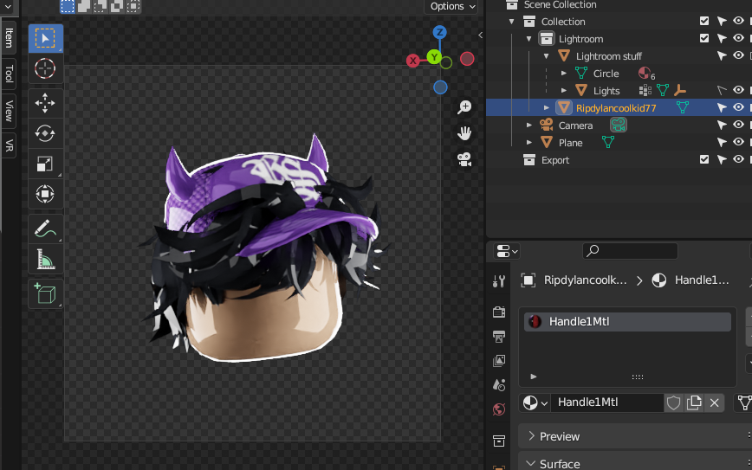This screenshot has height=470, width=752.
Task: Click the Y axis on navigation gizmo
Action: 434,57
